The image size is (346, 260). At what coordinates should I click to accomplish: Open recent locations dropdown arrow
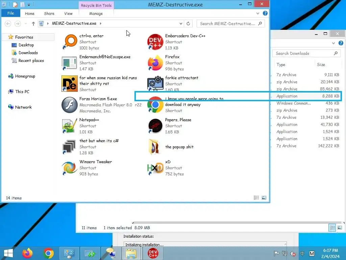coord(26,23)
